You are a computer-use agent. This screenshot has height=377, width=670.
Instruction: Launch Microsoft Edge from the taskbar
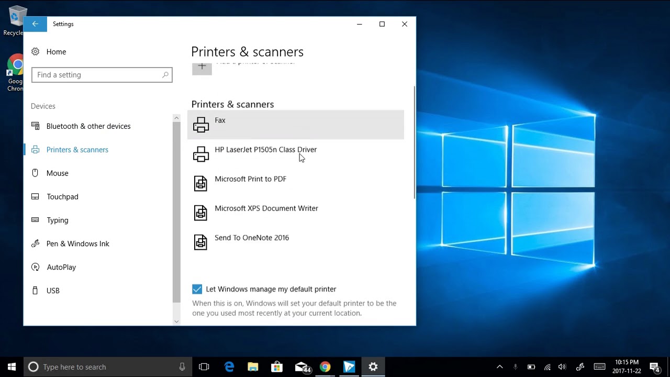click(229, 367)
